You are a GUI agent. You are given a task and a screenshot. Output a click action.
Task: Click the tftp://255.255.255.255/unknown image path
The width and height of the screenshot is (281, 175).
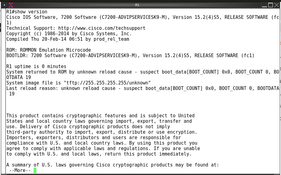(107, 83)
